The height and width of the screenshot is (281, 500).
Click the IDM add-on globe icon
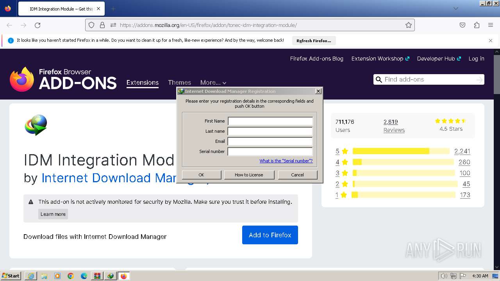click(x=36, y=125)
